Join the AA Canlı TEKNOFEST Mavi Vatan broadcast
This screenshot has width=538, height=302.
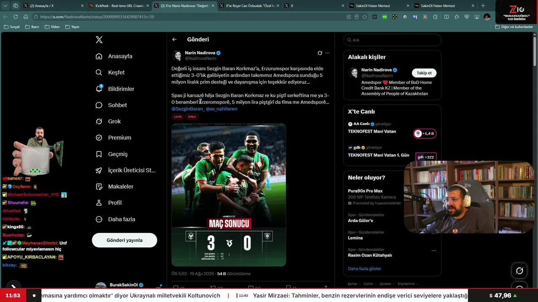pyautogui.click(x=425, y=133)
